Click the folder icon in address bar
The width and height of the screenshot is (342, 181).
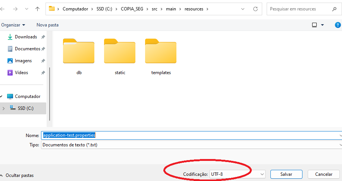[52, 9]
